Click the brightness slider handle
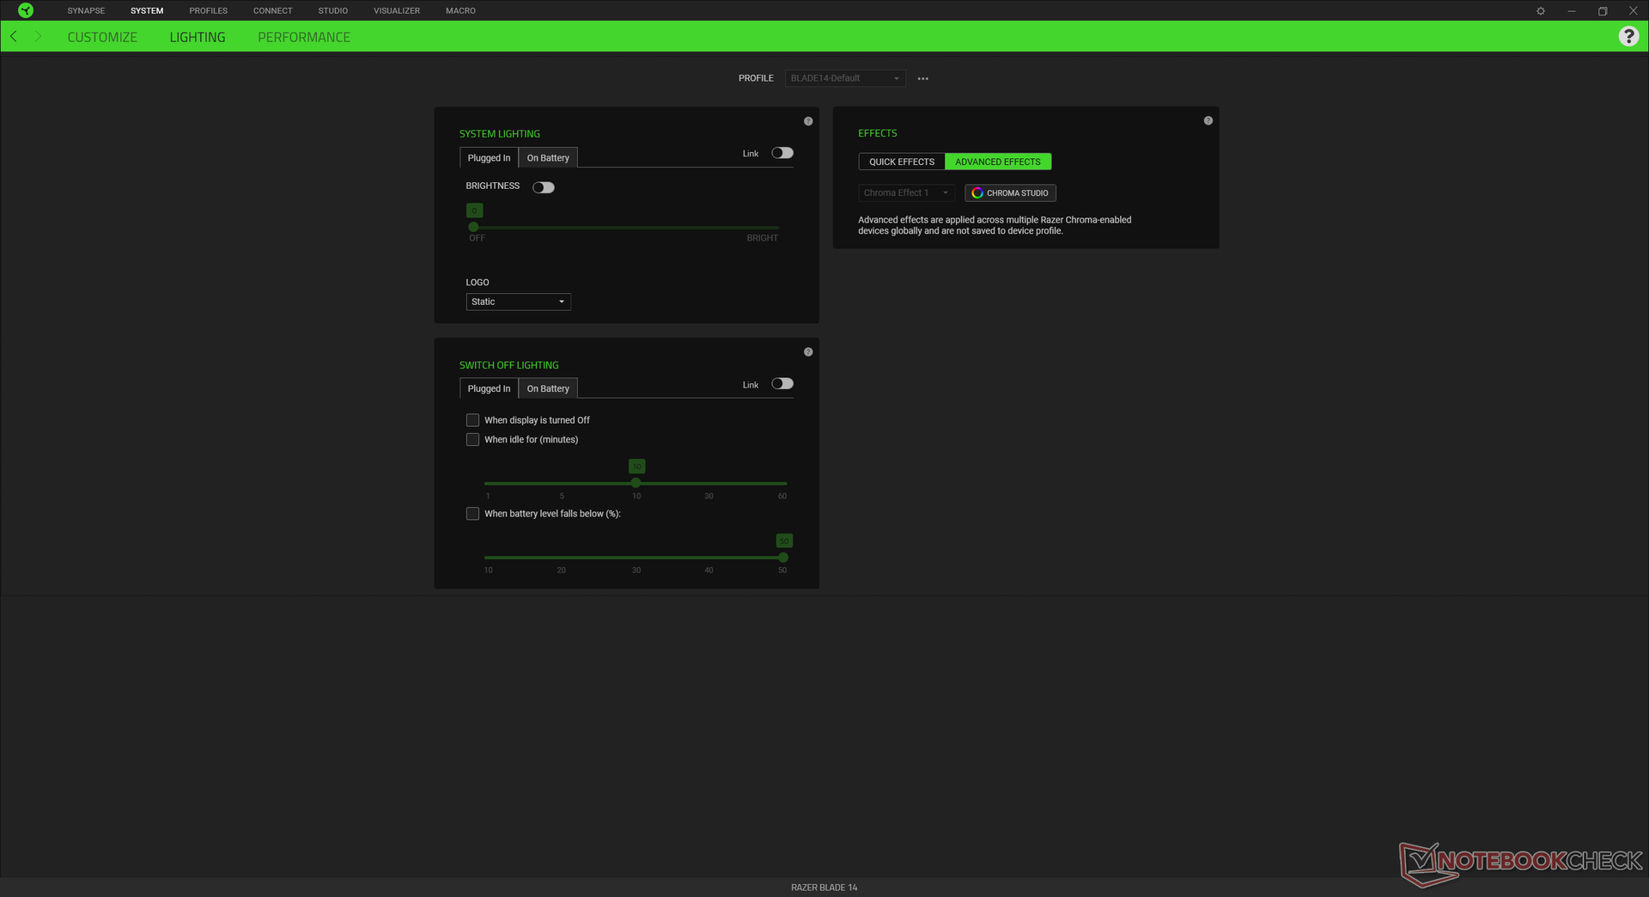This screenshot has height=897, width=1649. click(x=473, y=227)
